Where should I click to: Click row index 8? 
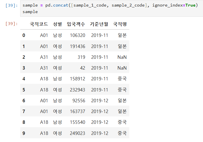(24, 122)
